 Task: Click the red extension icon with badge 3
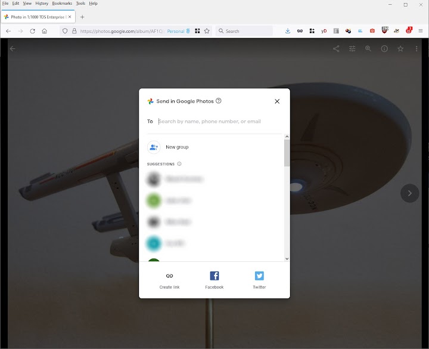pos(409,30)
